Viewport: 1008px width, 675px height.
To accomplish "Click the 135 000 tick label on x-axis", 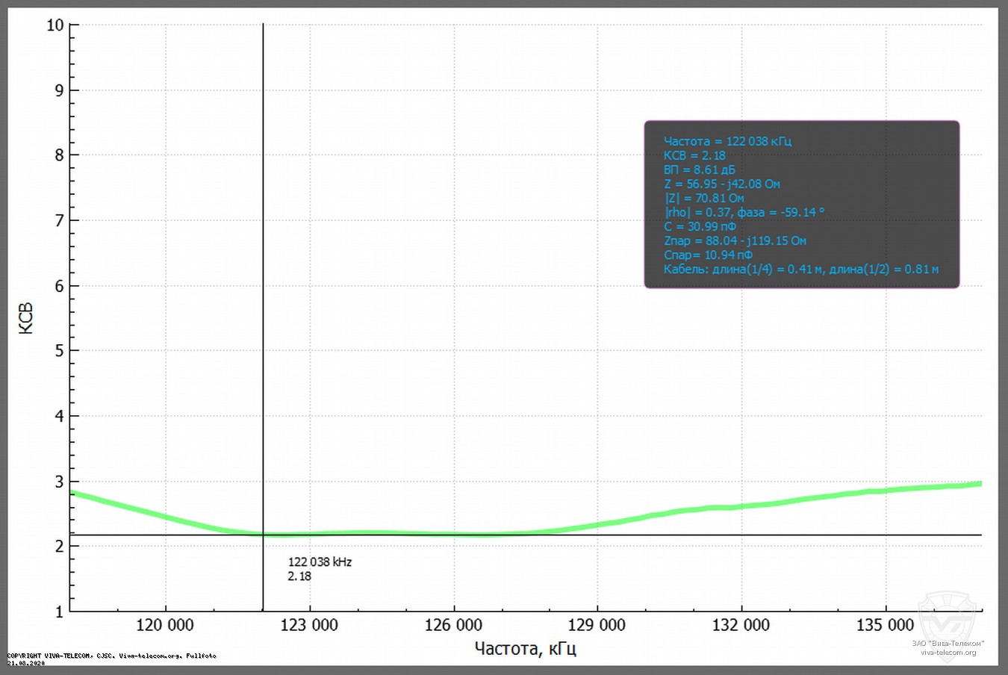I will tap(885, 625).
